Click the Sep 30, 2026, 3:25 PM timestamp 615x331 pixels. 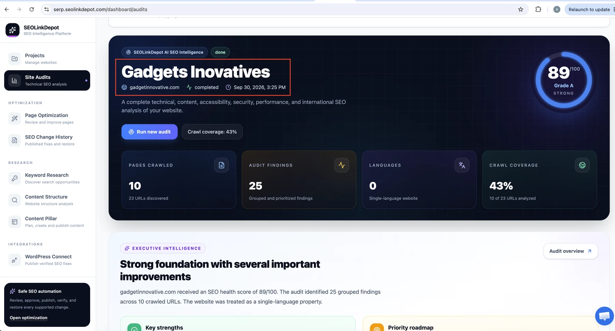tap(260, 87)
